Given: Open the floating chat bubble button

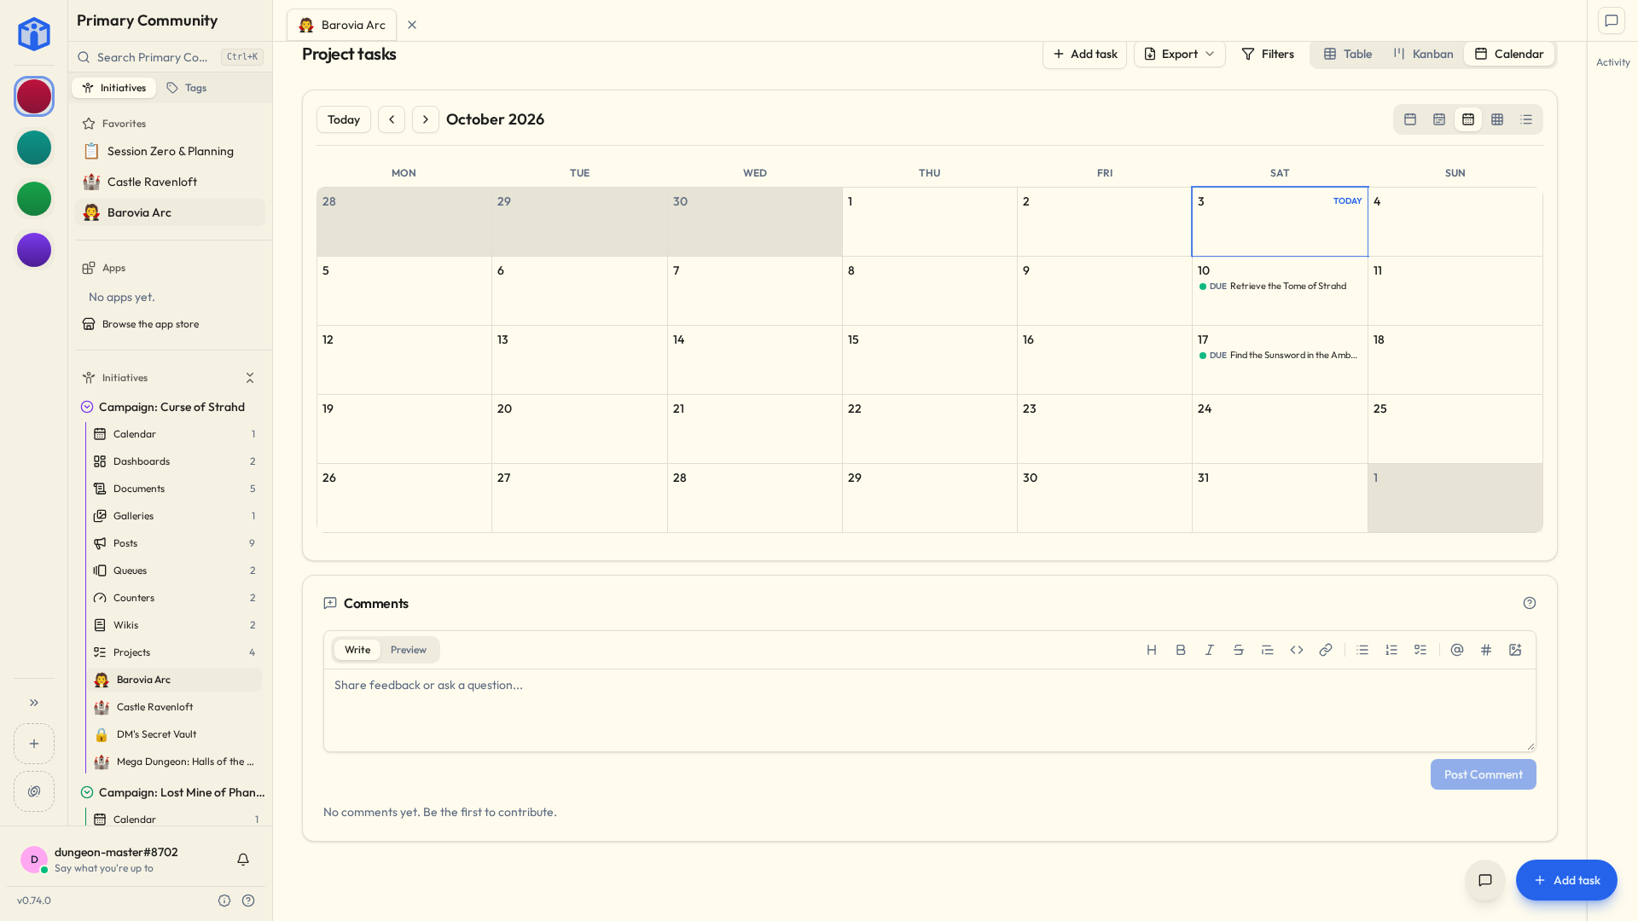Looking at the screenshot, I should [x=1485, y=880].
